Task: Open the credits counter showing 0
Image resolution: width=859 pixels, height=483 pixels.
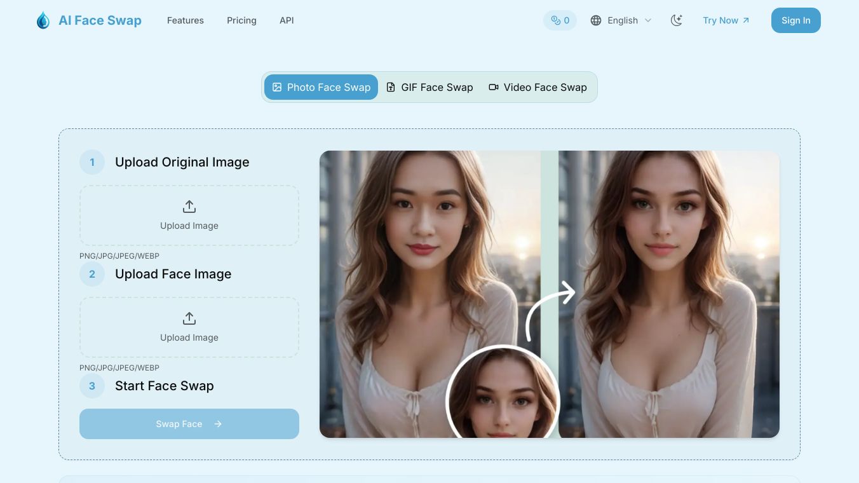Action: point(560,20)
